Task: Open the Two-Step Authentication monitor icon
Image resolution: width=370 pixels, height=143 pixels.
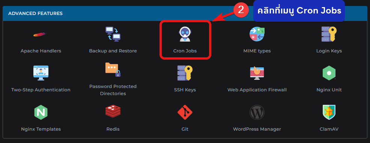Action: pos(41,73)
